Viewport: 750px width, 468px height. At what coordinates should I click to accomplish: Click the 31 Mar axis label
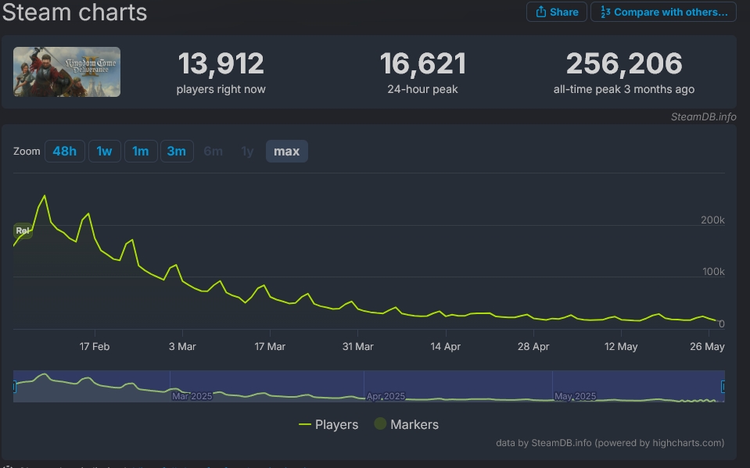point(357,347)
